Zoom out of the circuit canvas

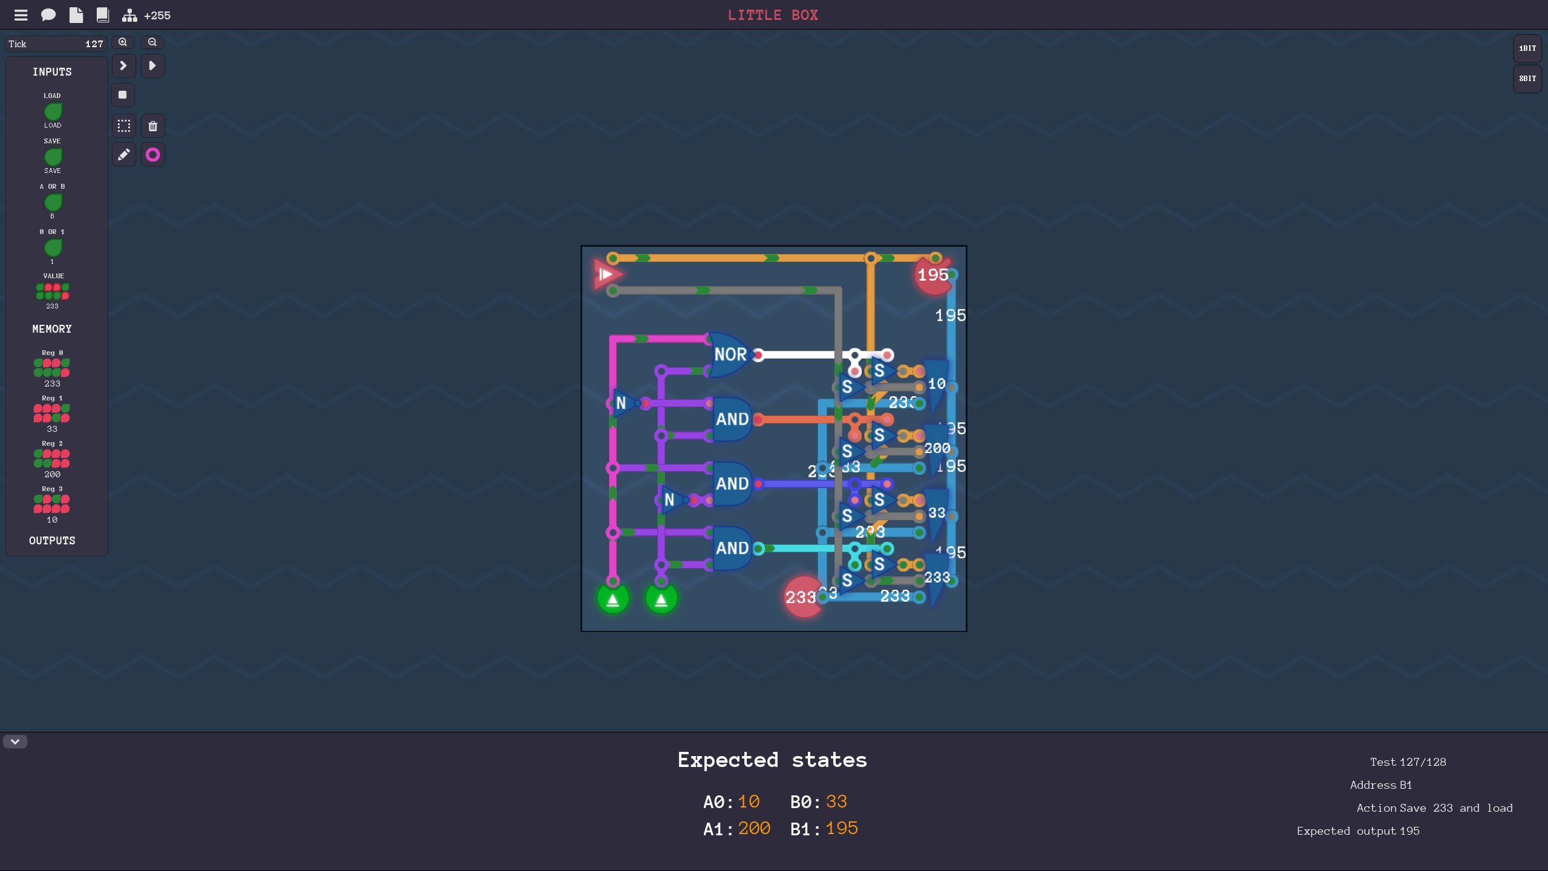(x=152, y=42)
